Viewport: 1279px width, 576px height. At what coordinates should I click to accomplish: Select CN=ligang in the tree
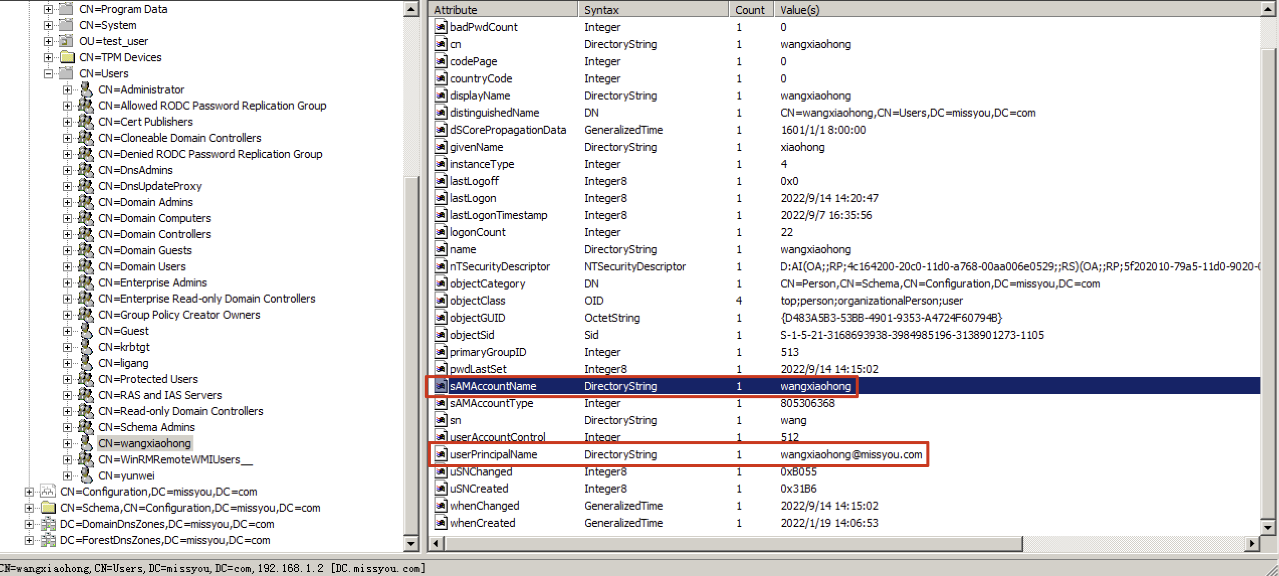pos(124,363)
